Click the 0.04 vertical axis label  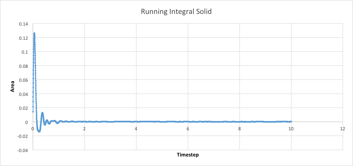tap(23, 94)
